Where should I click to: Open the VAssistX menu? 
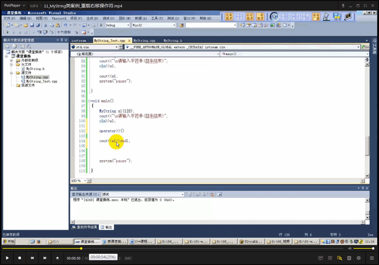(60, 18)
